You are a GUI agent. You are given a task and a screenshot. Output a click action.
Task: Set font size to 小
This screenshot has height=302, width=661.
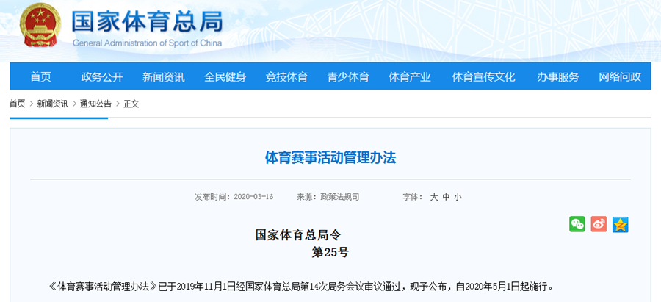tap(458, 196)
